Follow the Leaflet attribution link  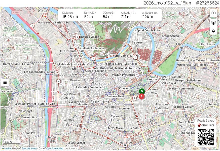coord(8,149)
